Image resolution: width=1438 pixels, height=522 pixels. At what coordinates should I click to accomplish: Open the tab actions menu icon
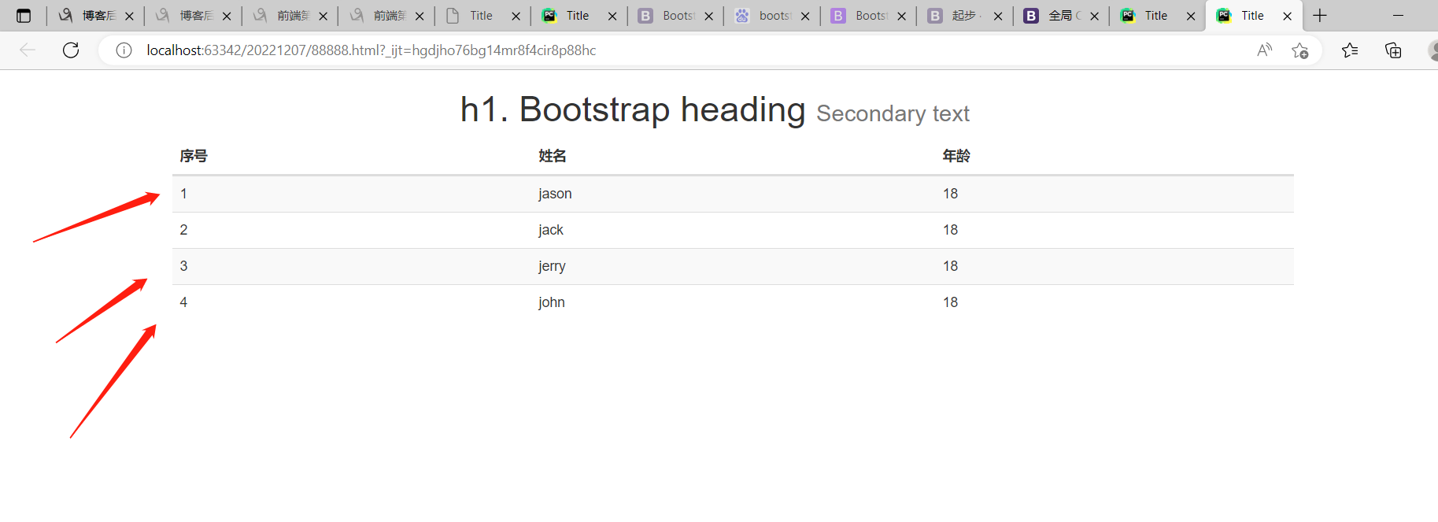(x=24, y=16)
